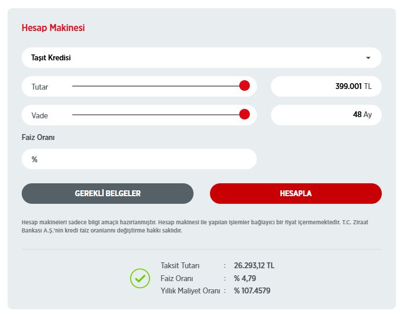Click the green checkmark result icon
This screenshot has height=318, width=407.
pyautogui.click(x=140, y=278)
